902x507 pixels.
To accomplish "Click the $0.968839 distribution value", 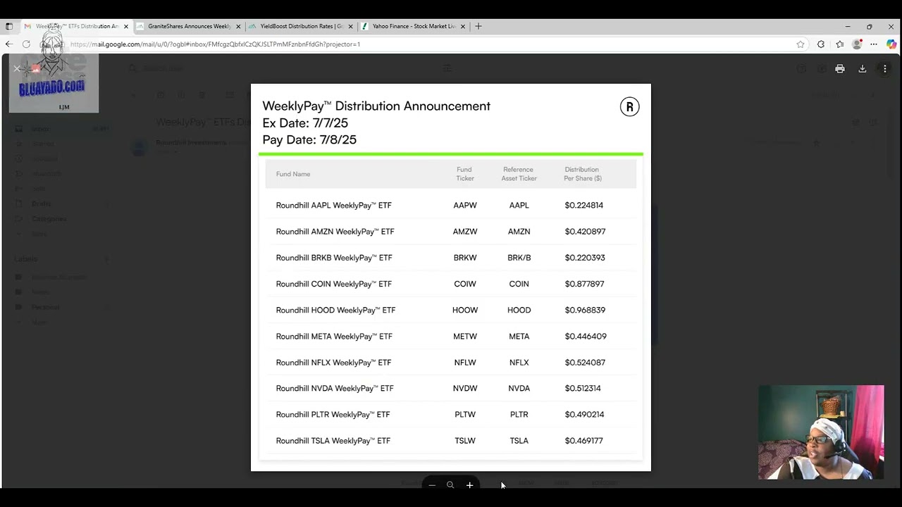I will 585,310.
